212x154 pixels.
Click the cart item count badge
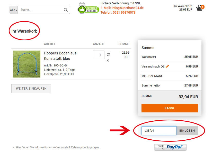(202, 7)
